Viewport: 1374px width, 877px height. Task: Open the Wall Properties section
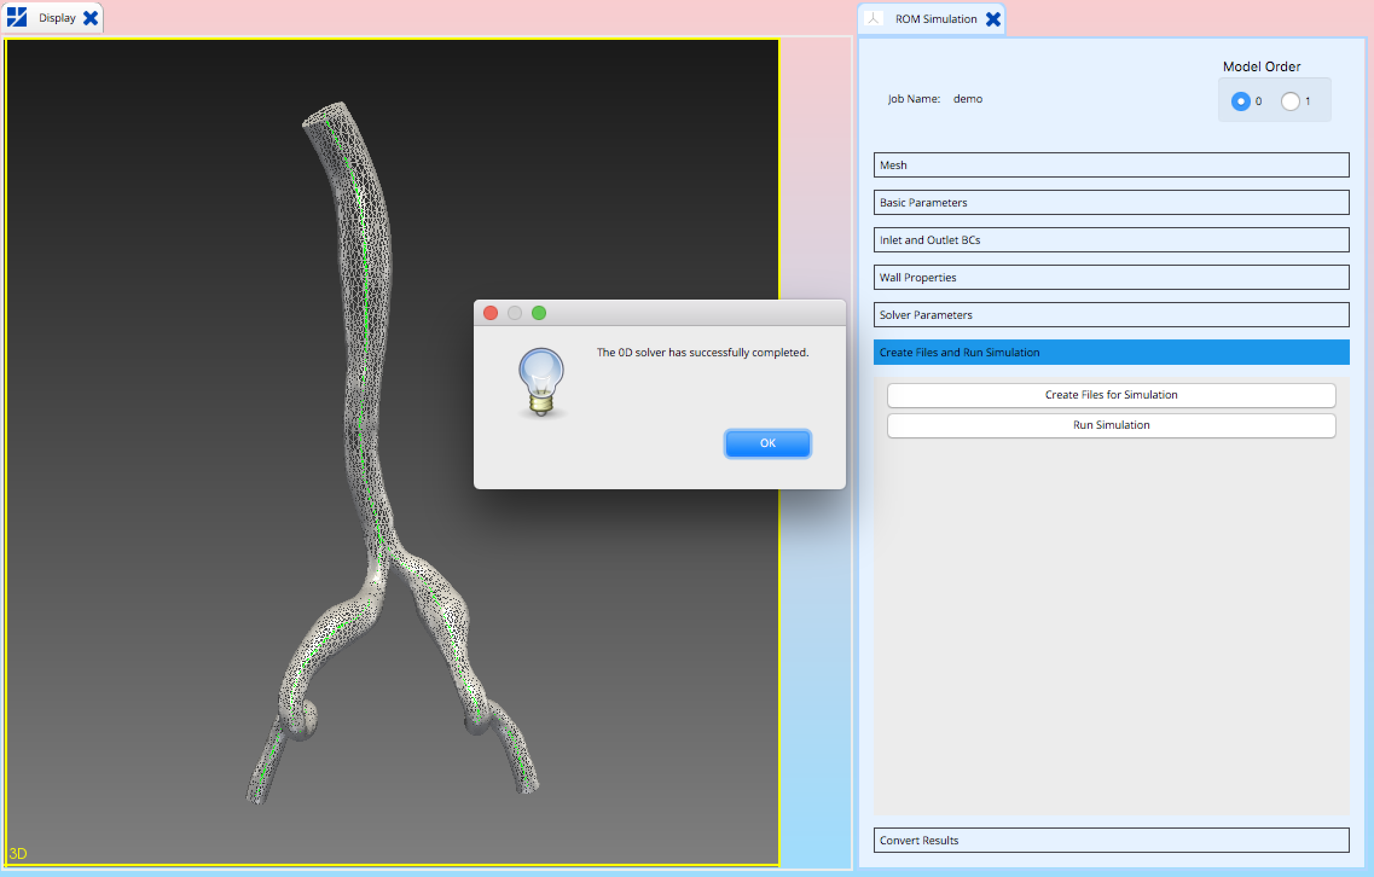(x=1111, y=277)
